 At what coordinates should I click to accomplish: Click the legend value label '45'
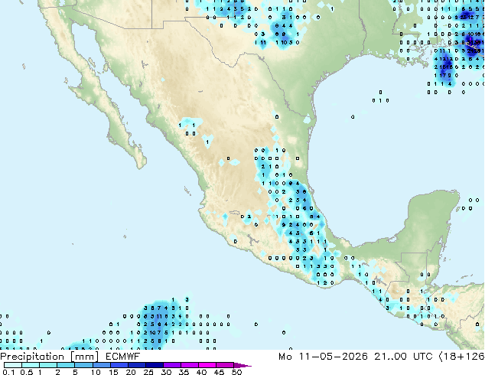click(x=219, y=372)
